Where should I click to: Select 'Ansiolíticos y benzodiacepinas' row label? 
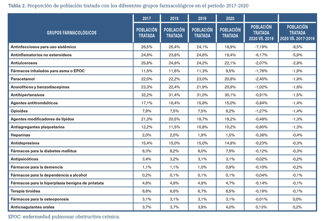click(x=40, y=87)
